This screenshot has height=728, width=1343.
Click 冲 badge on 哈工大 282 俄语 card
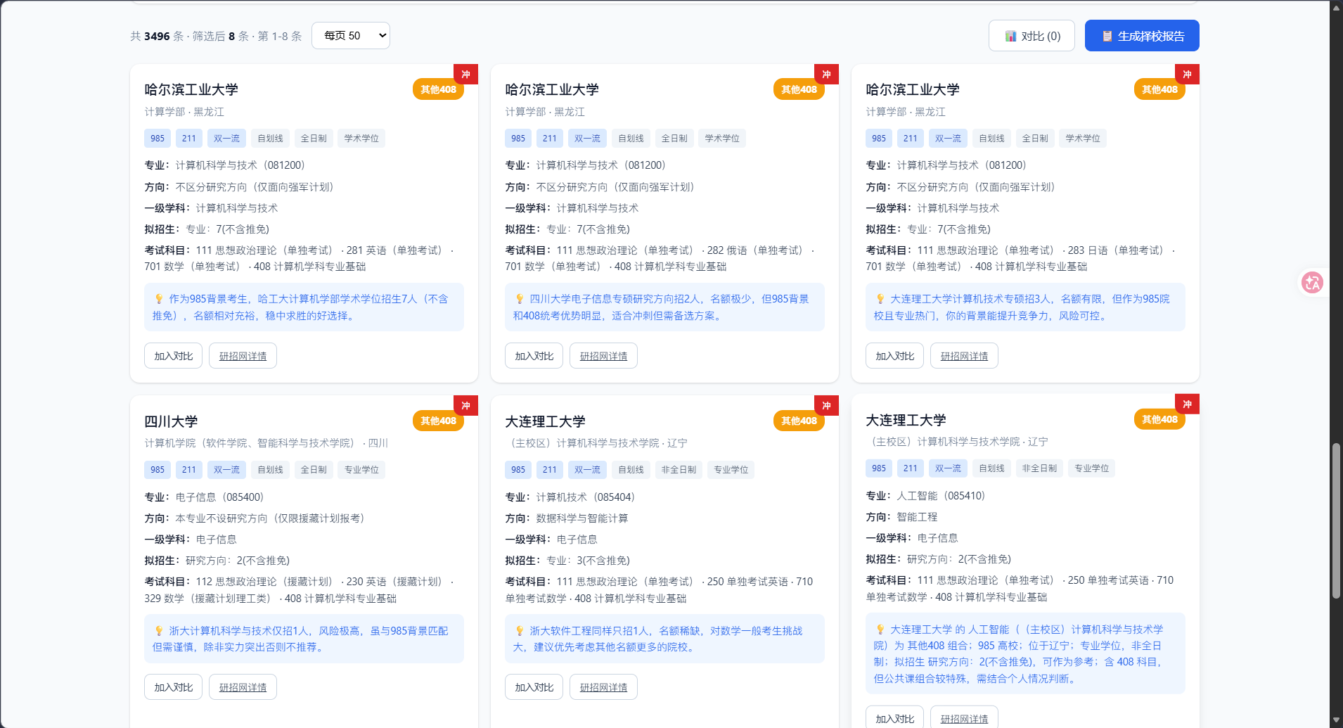(826, 74)
